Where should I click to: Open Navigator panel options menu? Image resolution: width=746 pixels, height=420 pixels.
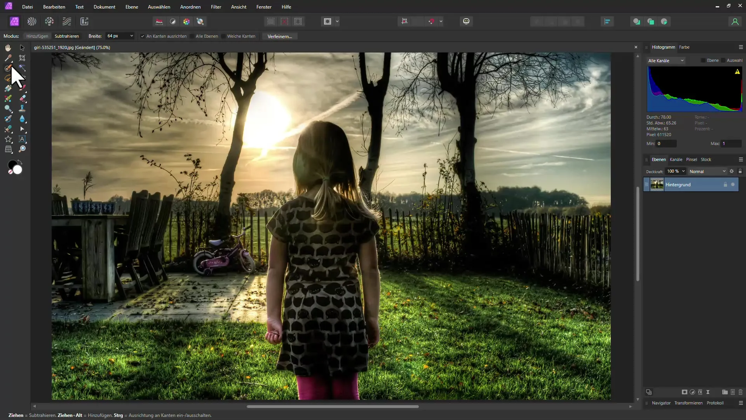click(741, 403)
